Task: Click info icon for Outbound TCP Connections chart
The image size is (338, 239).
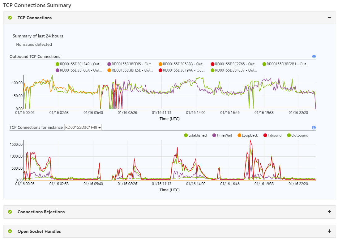Action: [x=314, y=57]
